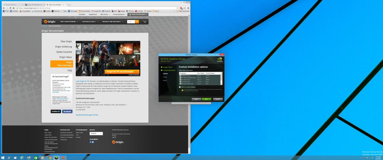Select 'Origin-Anleitung' in the sidebar
This screenshot has width=383, height=160.
pyautogui.click(x=64, y=47)
